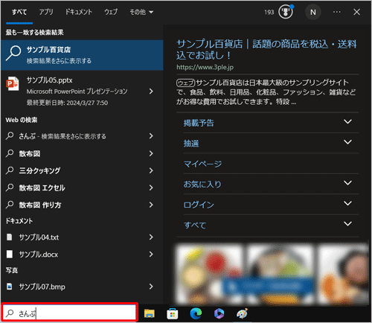Expand the 掲載予告 chevron

coord(348,121)
